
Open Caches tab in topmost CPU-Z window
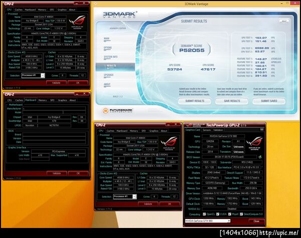[19, 10]
